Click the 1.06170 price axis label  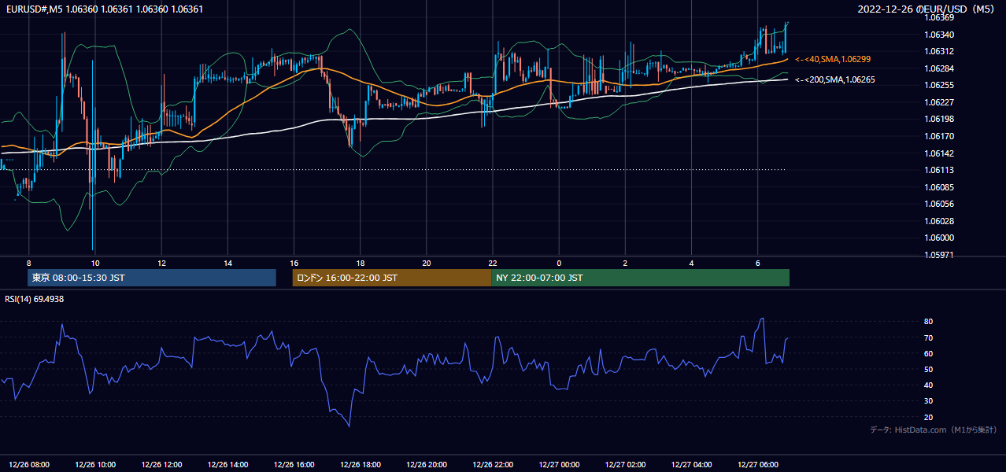939,136
